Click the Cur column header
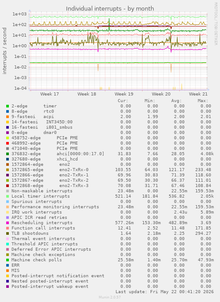The width and height of the screenshot is (220, 302). pyautogui.click(x=123, y=101)
